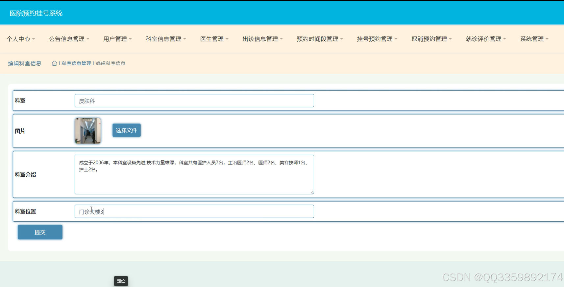The height and width of the screenshot is (287, 564).
Task: Focus the 科室 input containing 皮肤科
Action: (x=194, y=101)
